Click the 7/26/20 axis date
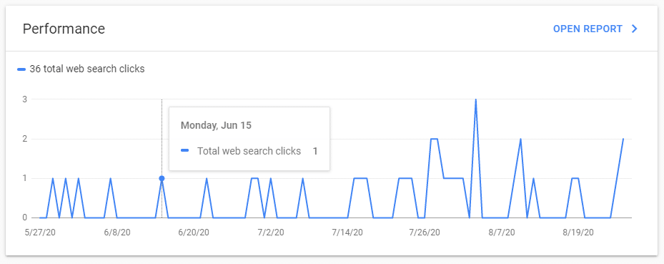 [425, 233]
